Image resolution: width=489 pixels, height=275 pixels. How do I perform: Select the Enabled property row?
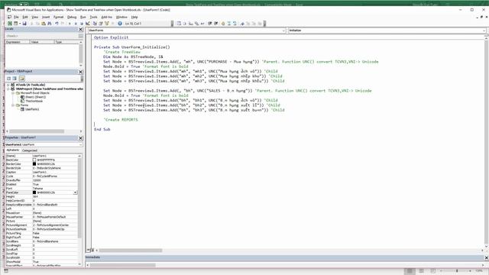coord(41,184)
